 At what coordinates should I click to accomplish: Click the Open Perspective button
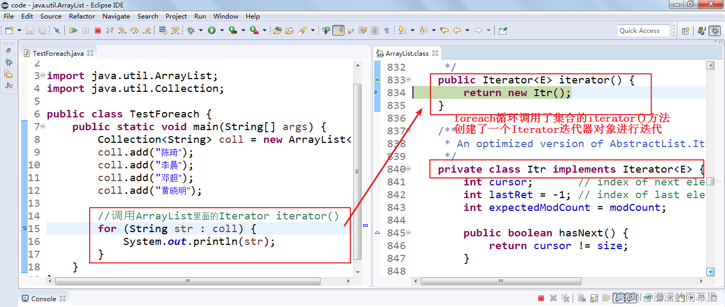click(685, 31)
